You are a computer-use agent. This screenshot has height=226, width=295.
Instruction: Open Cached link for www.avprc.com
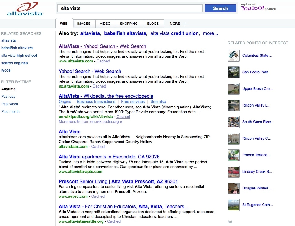[98, 196]
